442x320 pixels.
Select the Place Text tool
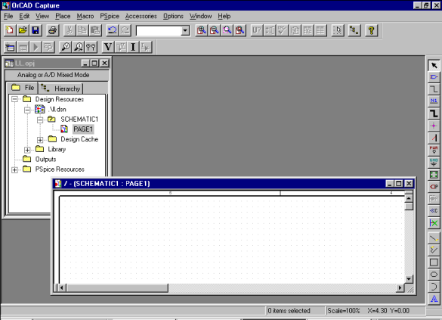[434, 299]
